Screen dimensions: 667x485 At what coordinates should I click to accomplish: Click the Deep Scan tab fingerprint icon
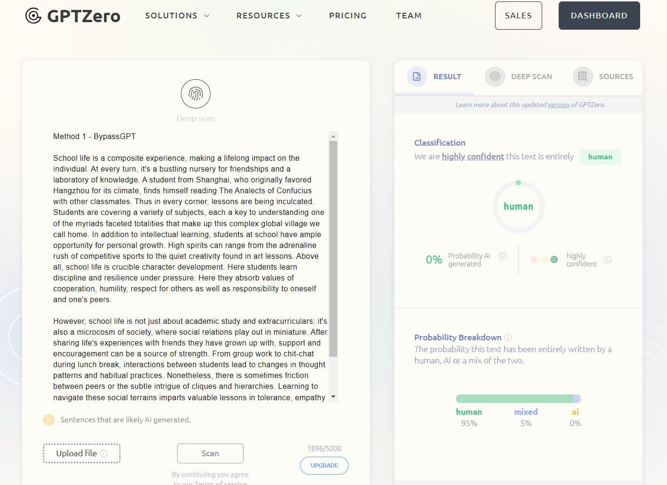495,76
